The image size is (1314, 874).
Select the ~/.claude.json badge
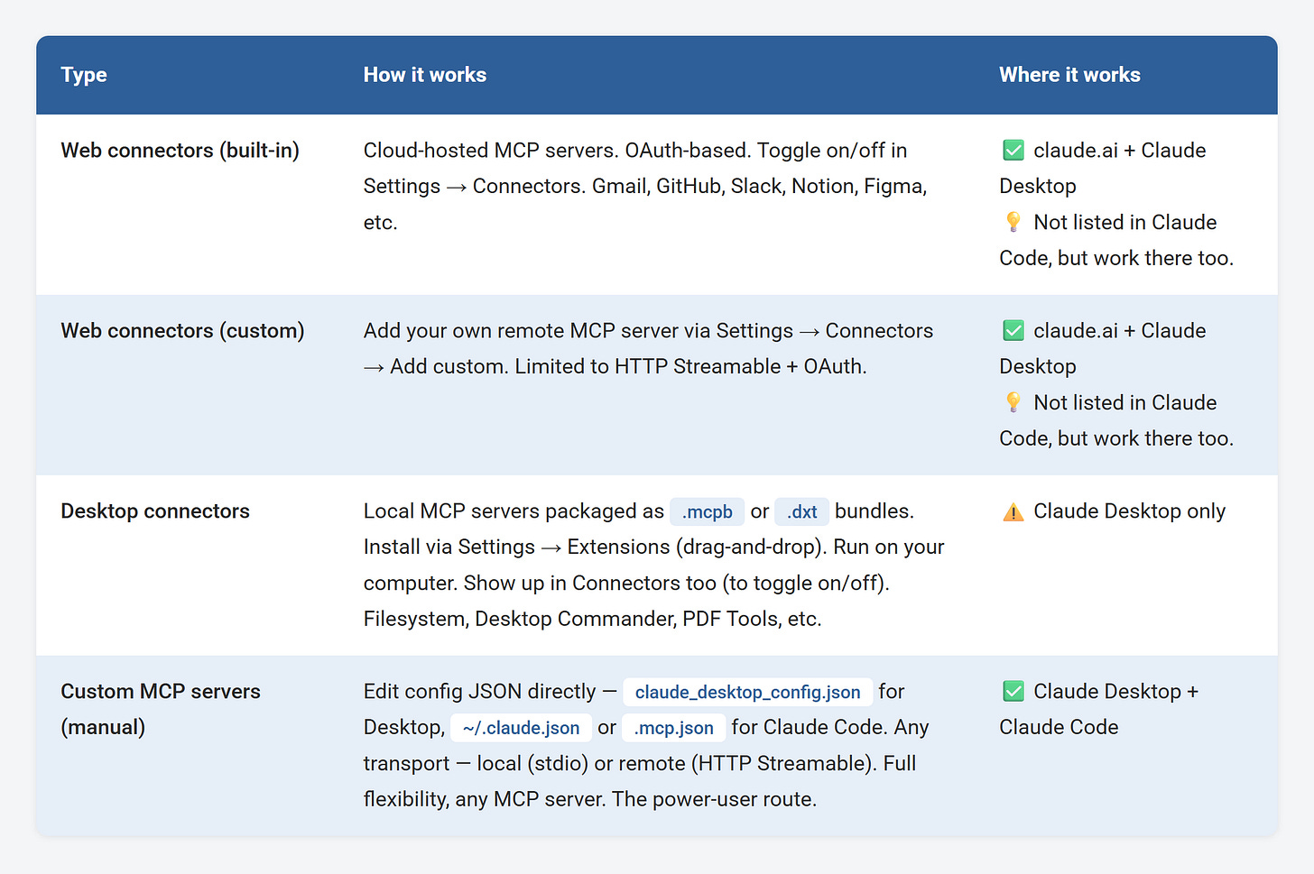click(521, 727)
